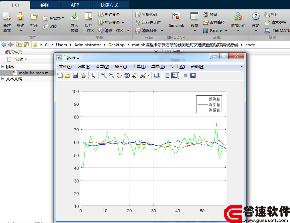
Task: Open the 社区 community link
Action: tap(272, 14)
